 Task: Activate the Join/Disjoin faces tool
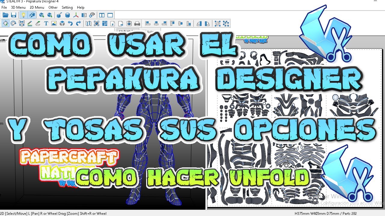[x=22, y=23]
